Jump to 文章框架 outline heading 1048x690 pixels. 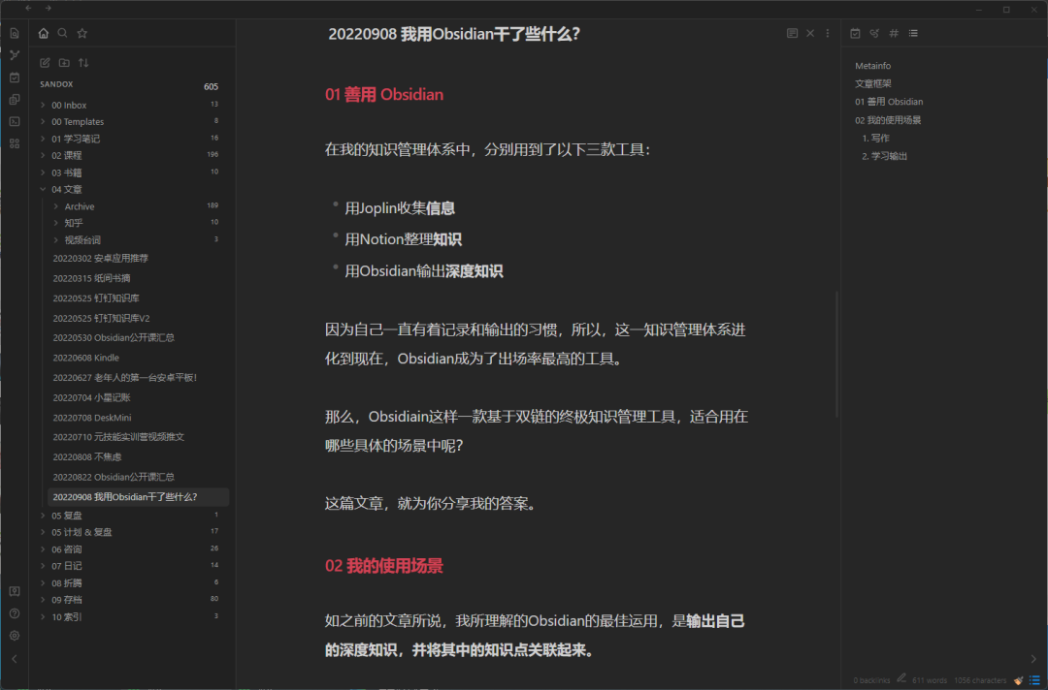[x=873, y=83]
